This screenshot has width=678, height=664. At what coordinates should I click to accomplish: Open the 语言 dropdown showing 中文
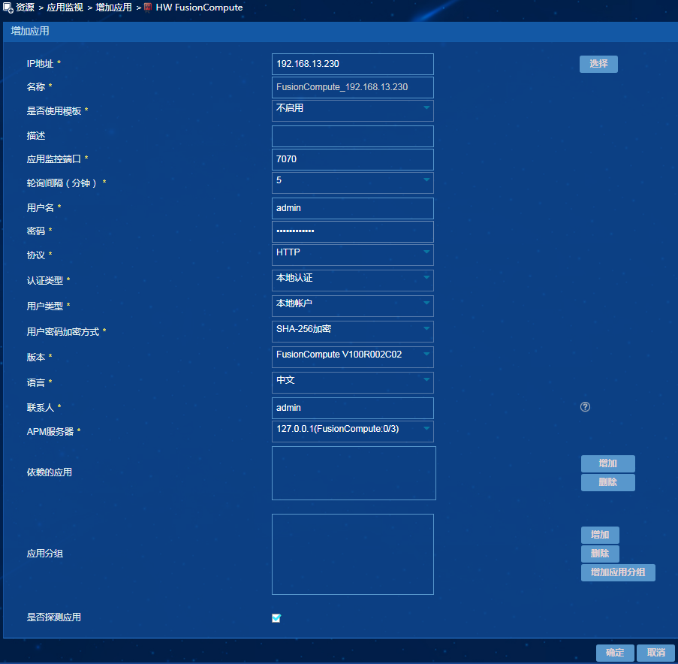point(352,382)
